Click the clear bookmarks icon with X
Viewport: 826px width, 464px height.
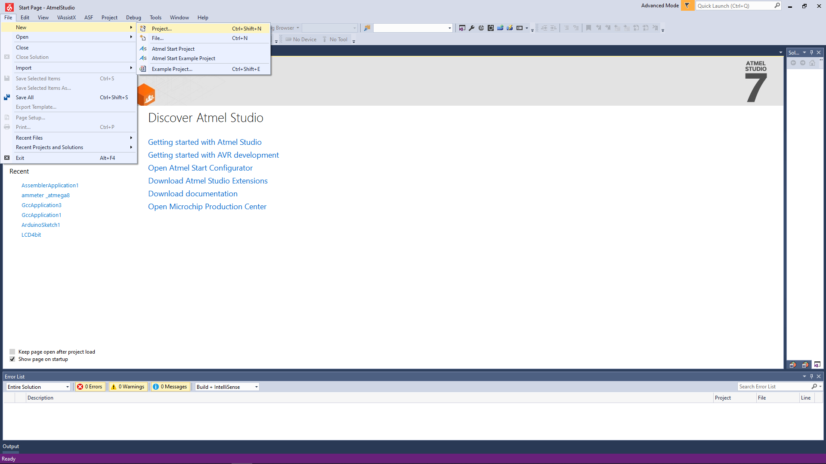click(655, 28)
